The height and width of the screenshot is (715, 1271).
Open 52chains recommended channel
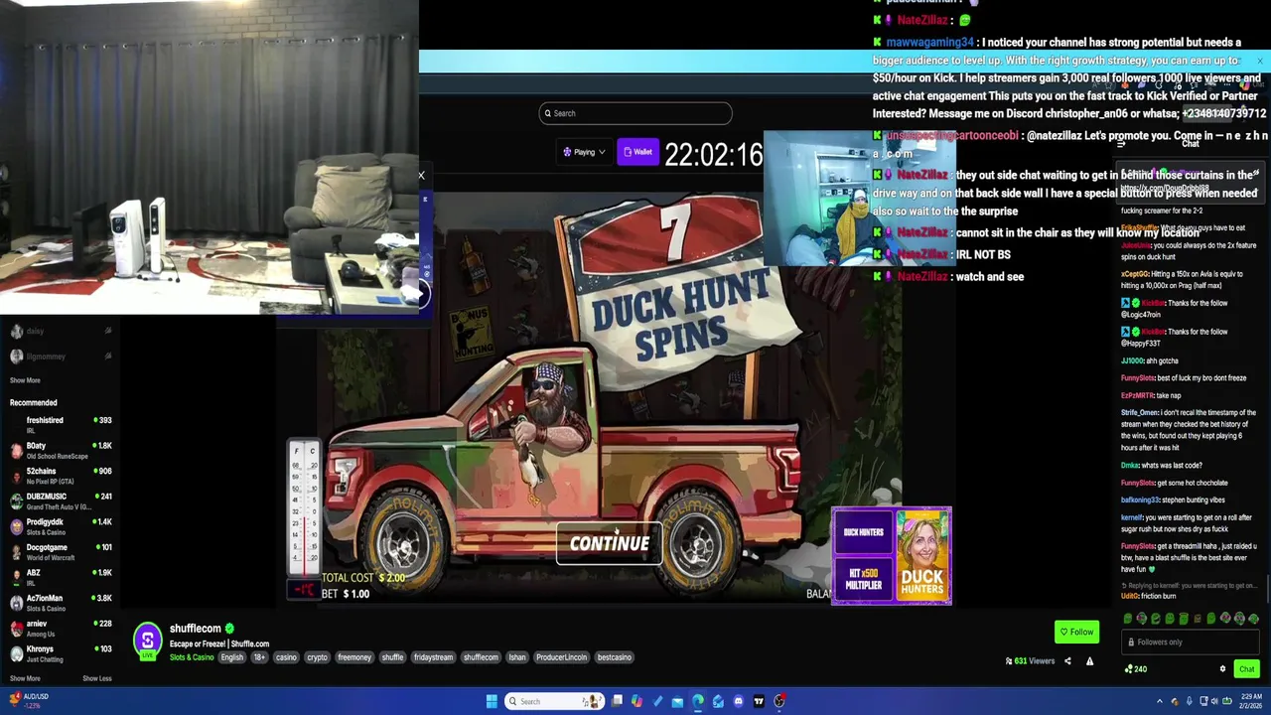click(60, 476)
